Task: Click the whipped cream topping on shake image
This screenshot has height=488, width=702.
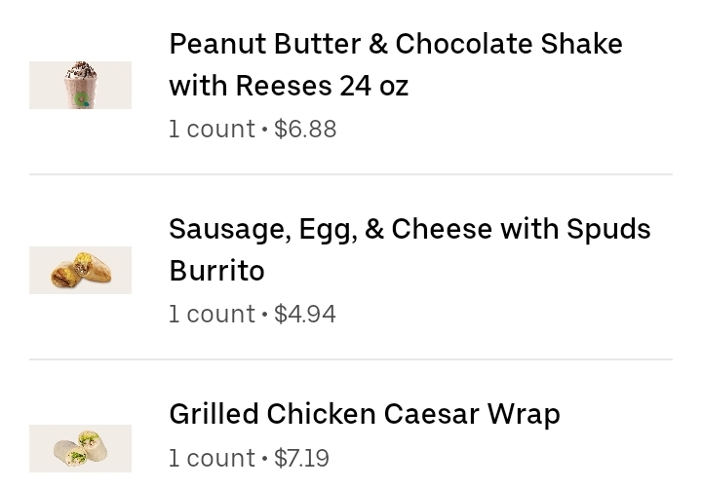Action: coord(81,69)
